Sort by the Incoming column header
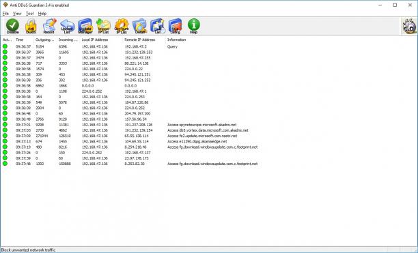Image resolution: width=418 pixels, height=253 pixels. click(68, 40)
